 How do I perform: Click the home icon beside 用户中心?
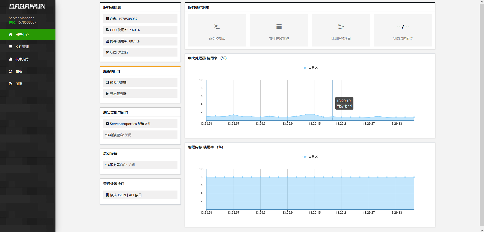[11, 34]
